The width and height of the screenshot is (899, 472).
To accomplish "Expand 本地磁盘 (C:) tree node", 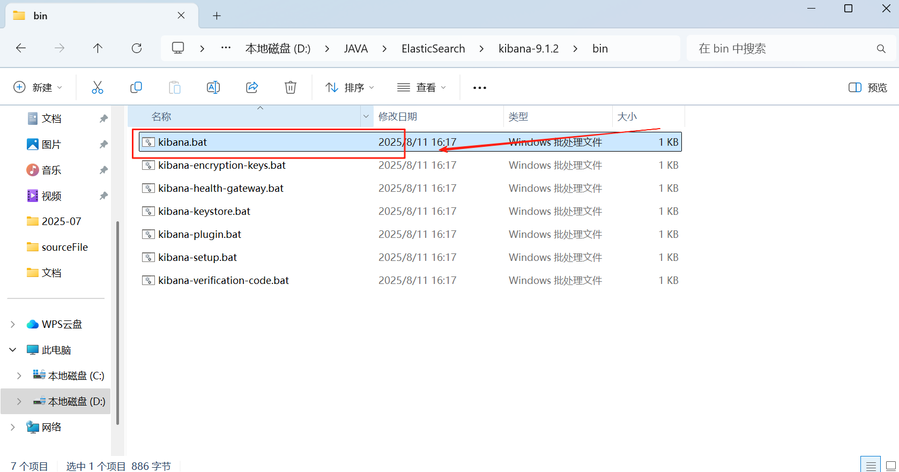I will 19,376.
